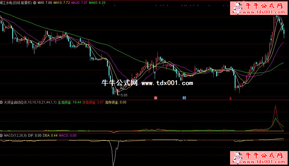Expand the 大资金启动位 indicator settings arrow
Viewport: 289px width, 166px height.
click(x=2, y=103)
